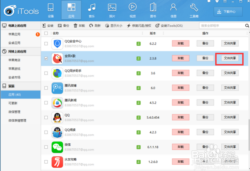Uncheck the 全民K歌 row checkbox
The image size is (250, 171).
click(46, 58)
